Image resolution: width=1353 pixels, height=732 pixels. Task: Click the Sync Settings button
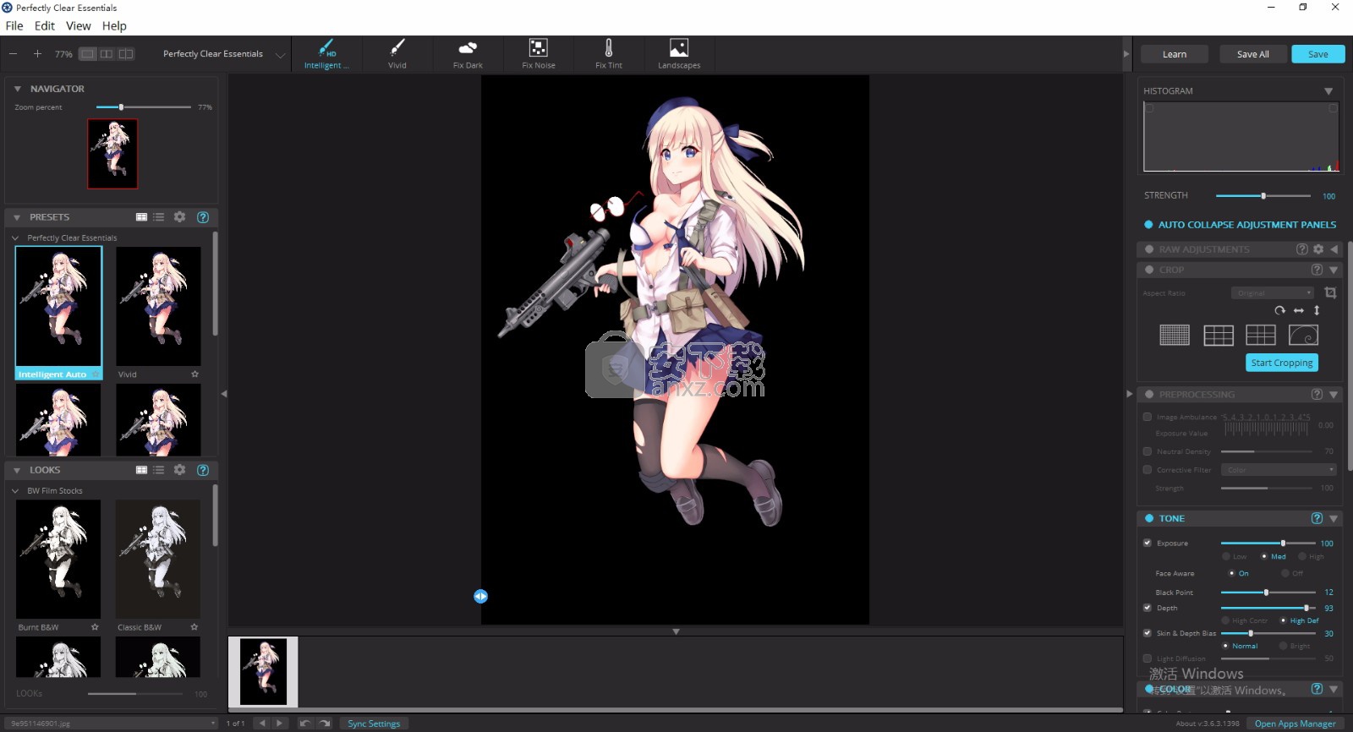[x=374, y=724]
